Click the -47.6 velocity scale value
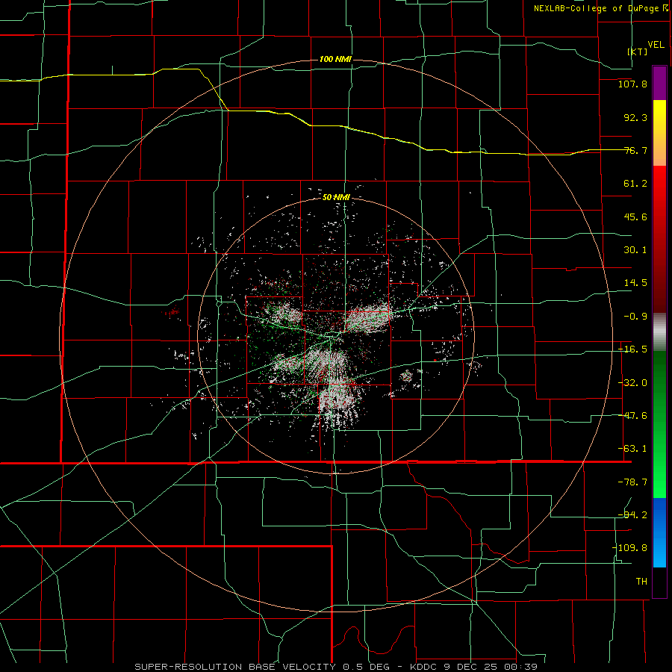The width and height of the screenshot is (672, 672). [x=632, y=416]
